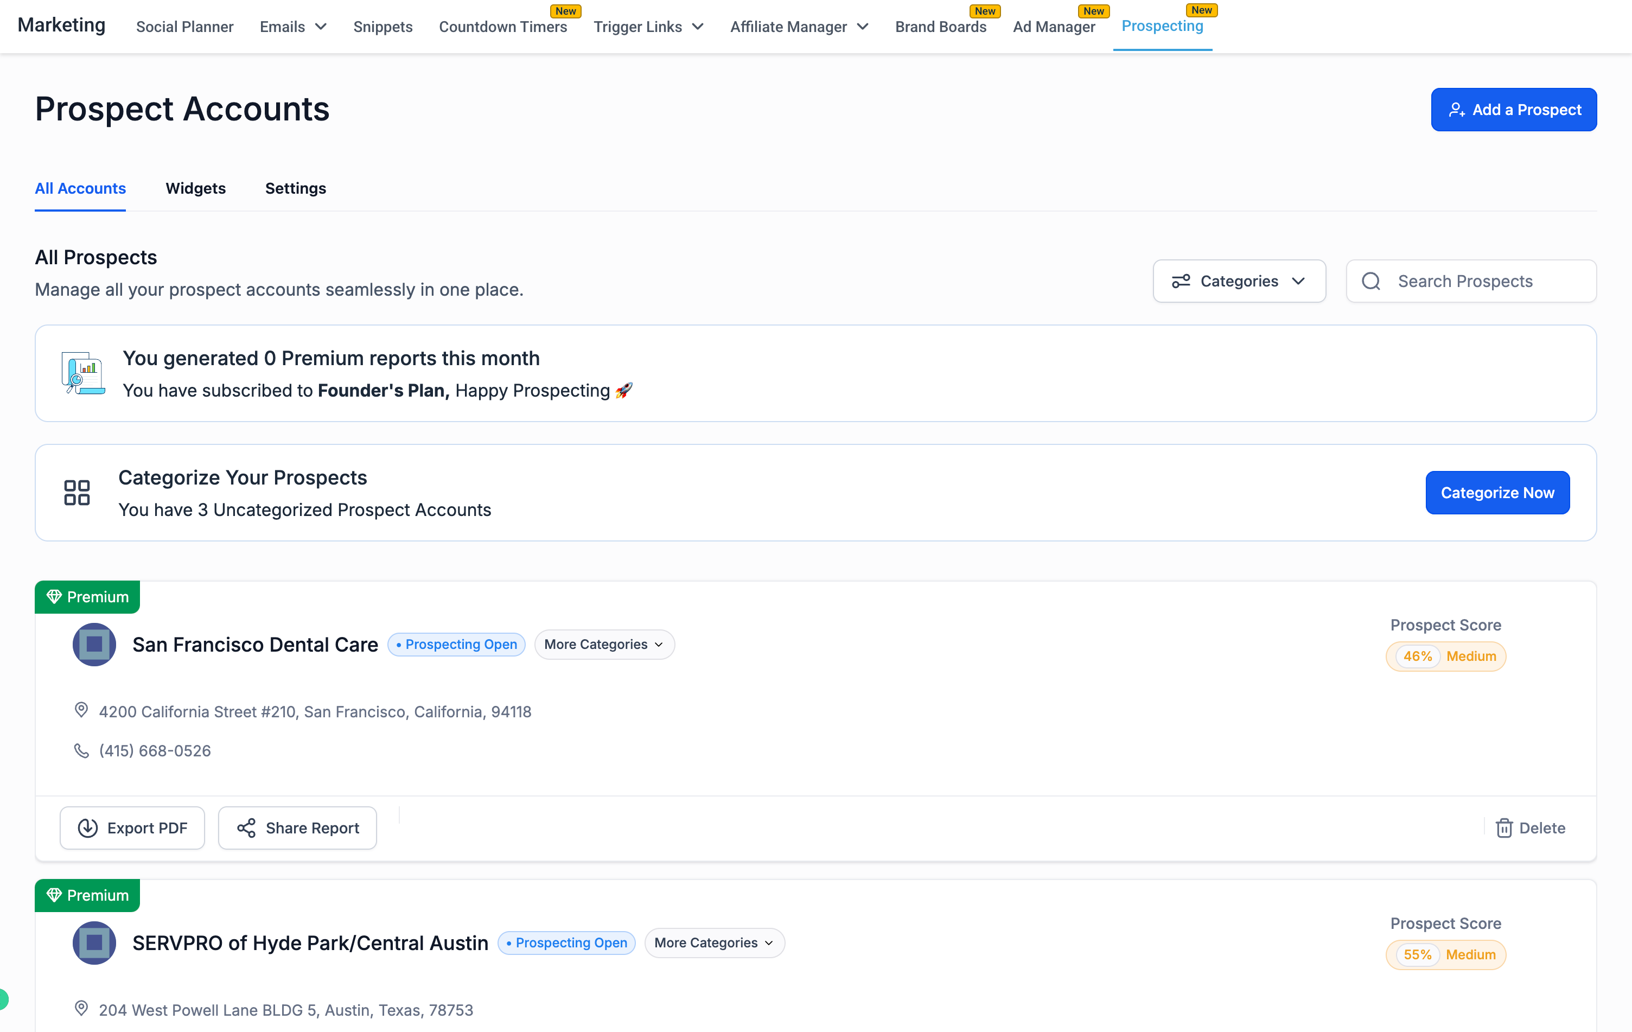Click the Add a Prospect button

(1513, 110)
